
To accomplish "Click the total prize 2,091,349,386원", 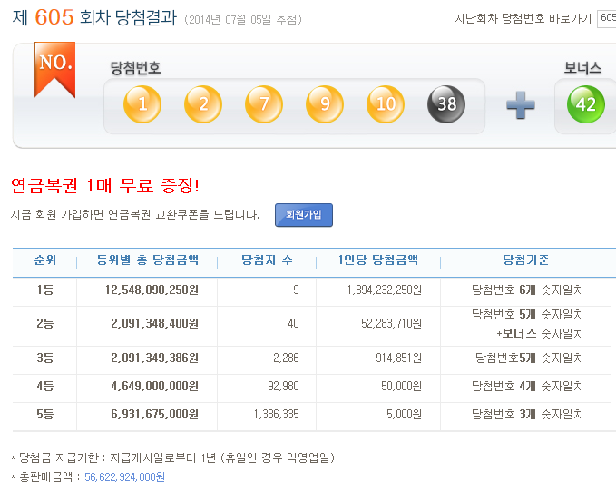I will [x=155, y=358].
